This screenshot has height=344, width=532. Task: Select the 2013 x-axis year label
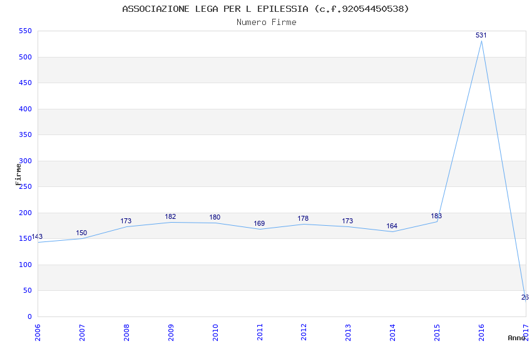pos(348,333)
